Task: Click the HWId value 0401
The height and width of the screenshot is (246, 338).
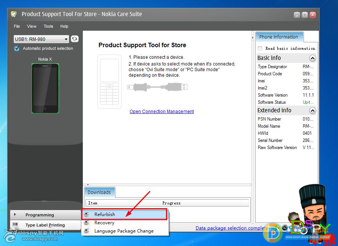Action: pyautogui.click(x=307, y=133)
